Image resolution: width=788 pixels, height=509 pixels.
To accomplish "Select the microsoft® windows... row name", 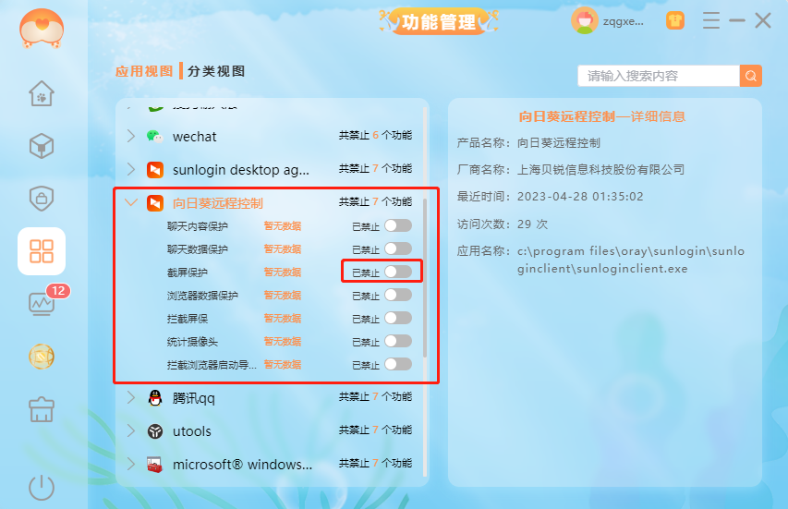I will 242,465.
